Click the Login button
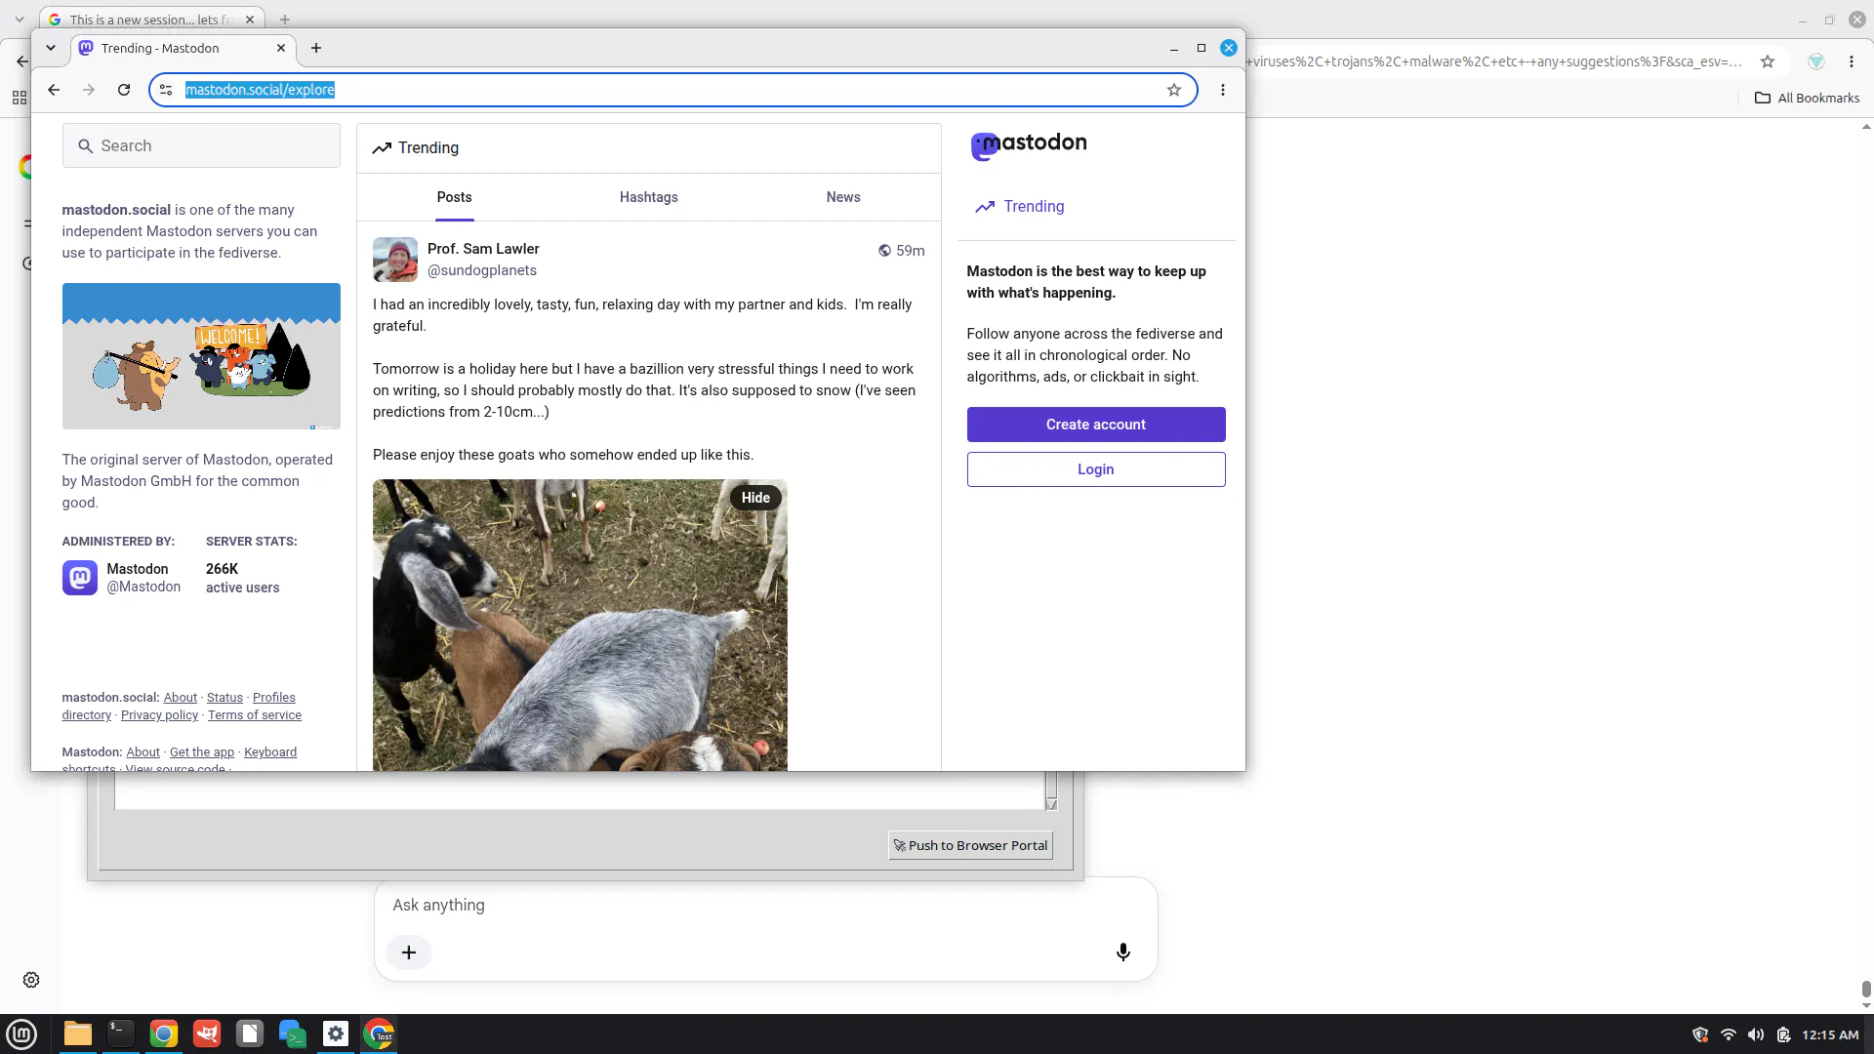 click(x=1096, y=469)
